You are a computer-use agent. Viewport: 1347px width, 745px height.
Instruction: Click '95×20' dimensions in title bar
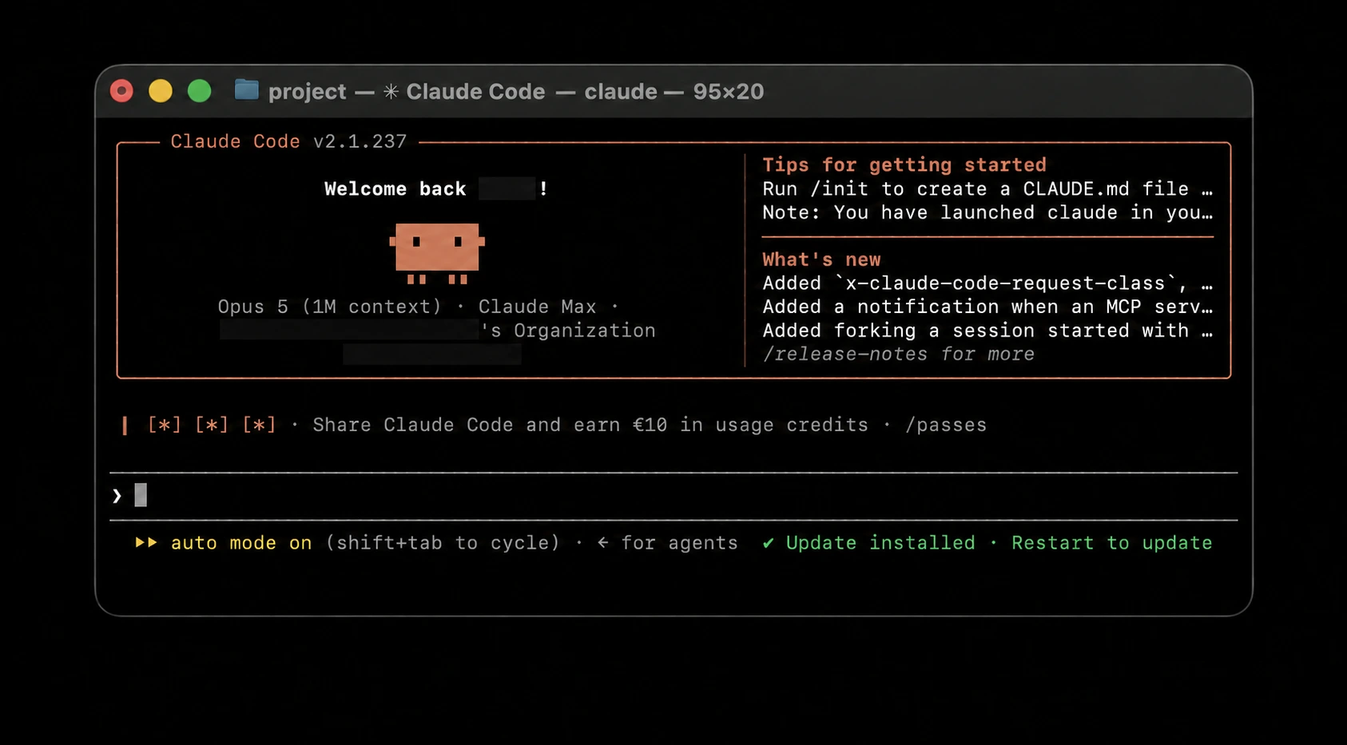pos(729,92)
